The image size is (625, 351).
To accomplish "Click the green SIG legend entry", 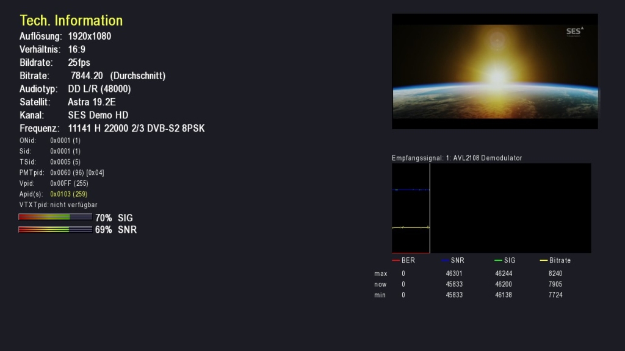I will 505,260.
